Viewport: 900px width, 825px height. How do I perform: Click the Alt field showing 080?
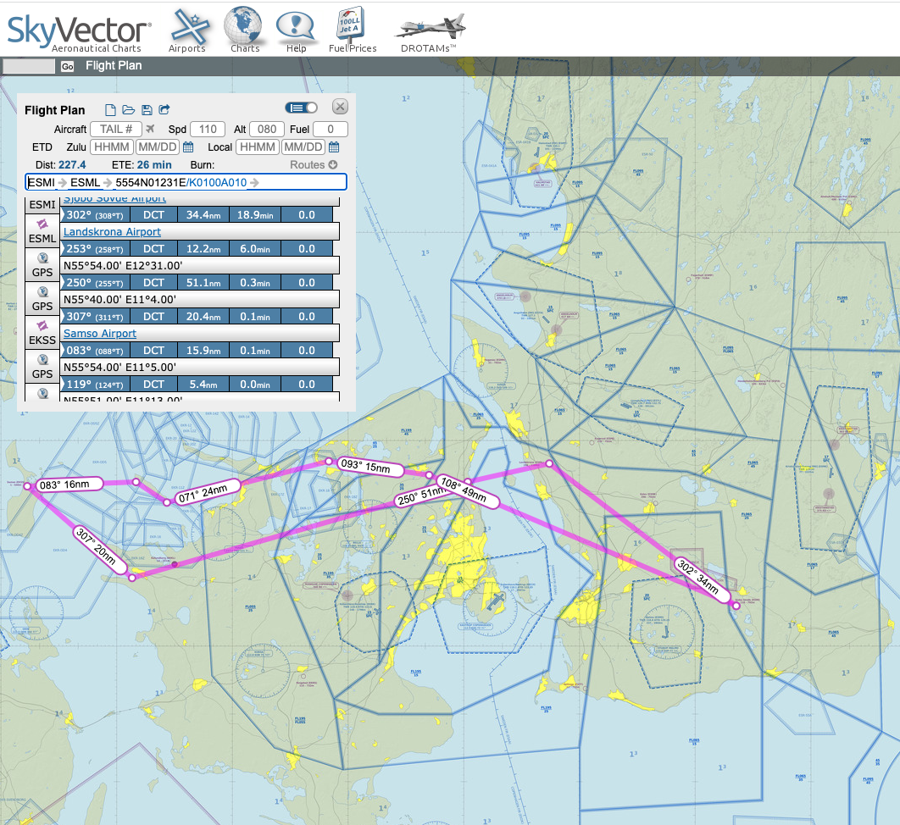[x=267, y=129]
